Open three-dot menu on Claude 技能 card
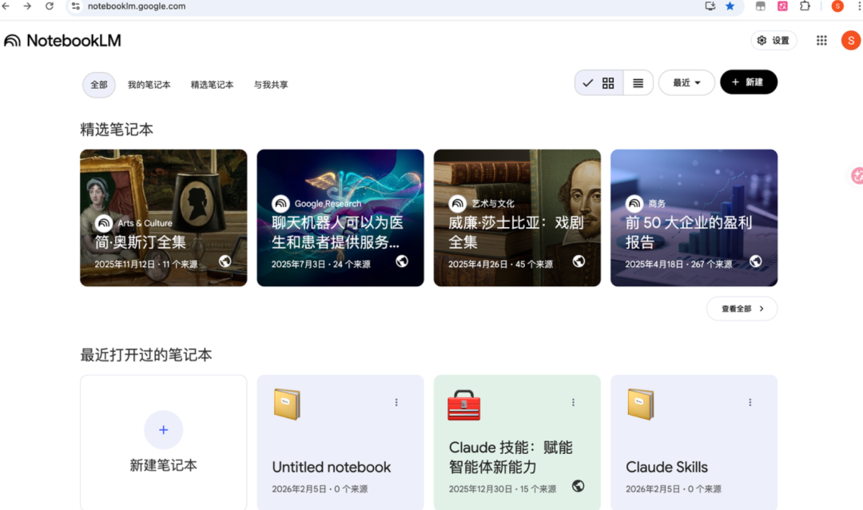 [573, 402]
